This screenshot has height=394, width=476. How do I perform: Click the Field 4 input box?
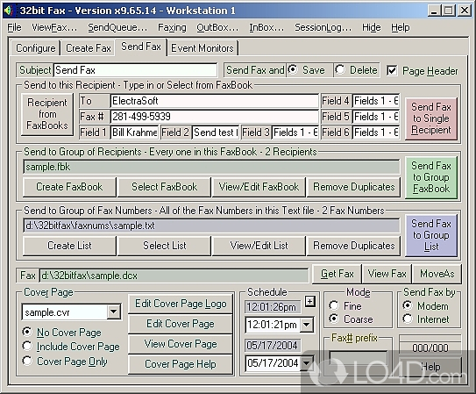coord(376,101)
